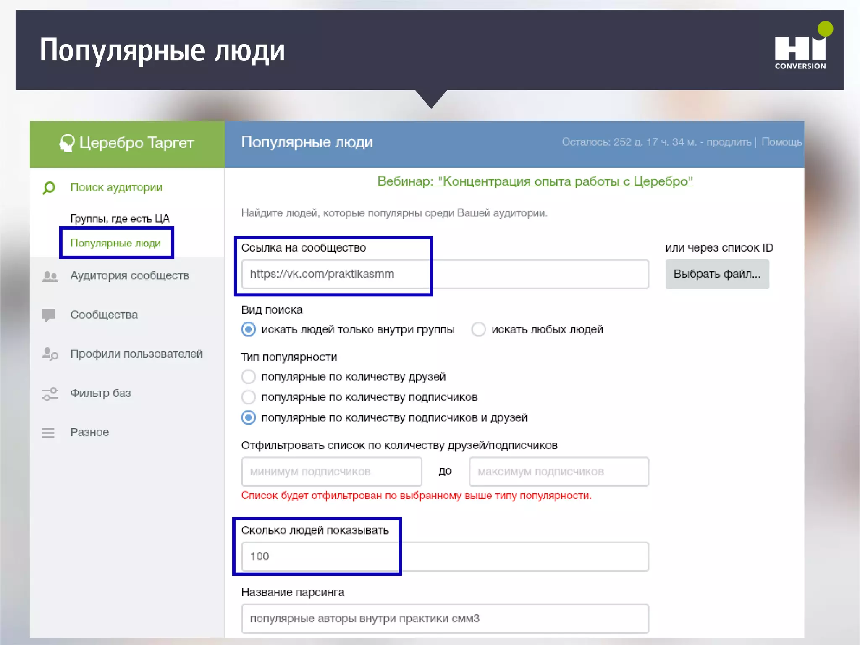Screen dimensions: 860x645
Task: Focus the 'минимум подписчиков' field
Action: pyautogui.click(x=332, y=472)
